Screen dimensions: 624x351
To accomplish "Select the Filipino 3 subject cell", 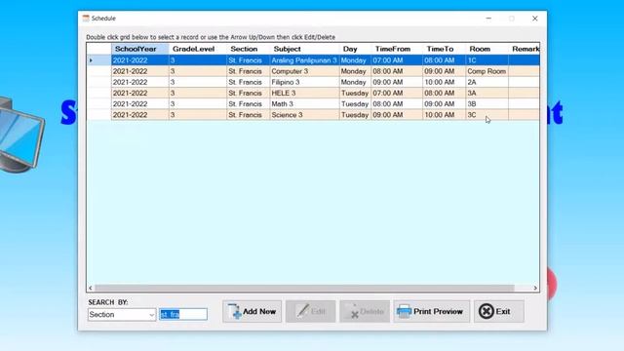I will click(x=304, y=82).
